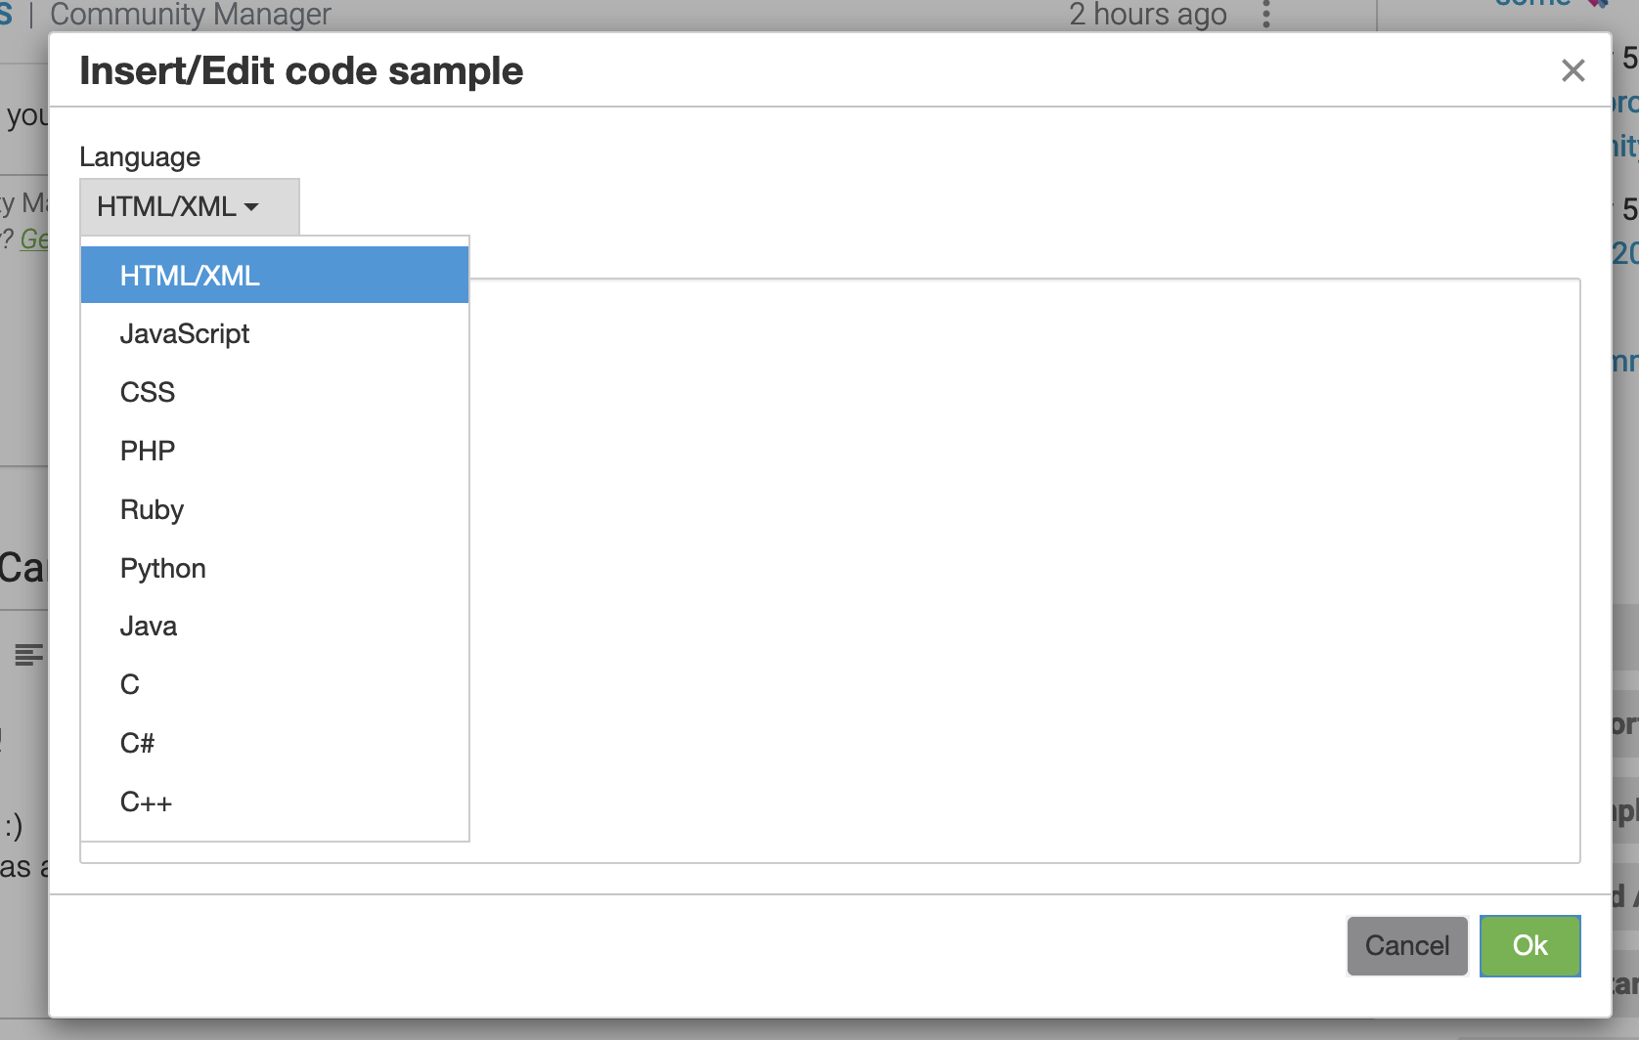Viewport: 1639px width, 1040px height.
Task: Click the text alignment icon on the left edge
Action: (28, 654)
